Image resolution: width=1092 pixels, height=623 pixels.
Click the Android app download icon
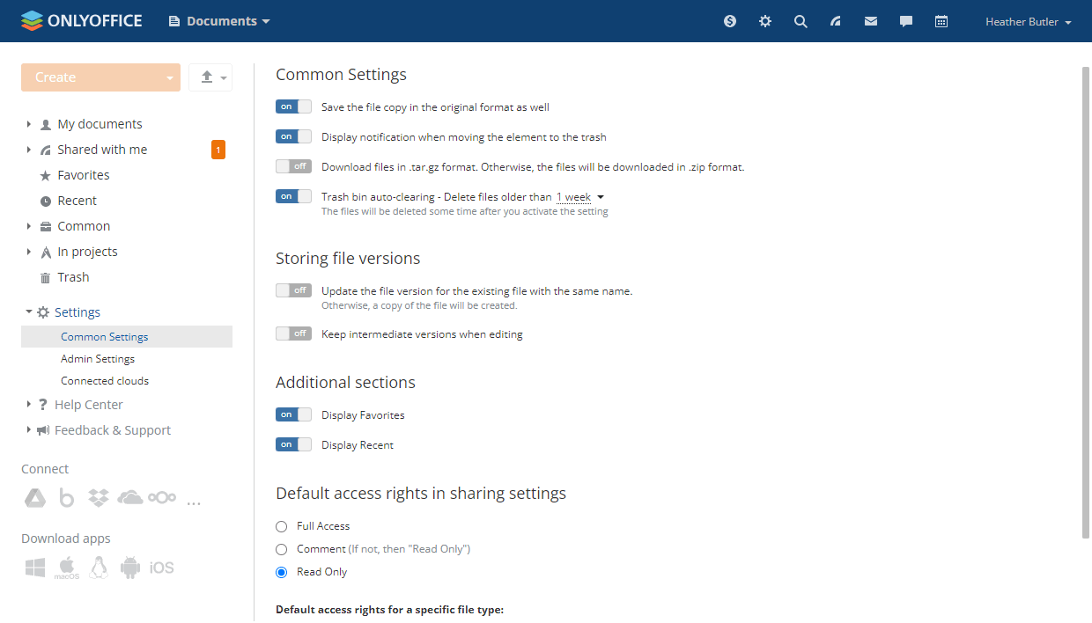[130, 568]
